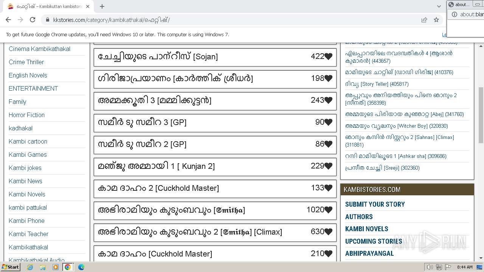Image resolution: width=484 pixels, height=272 pixels.
Task: Open volume control in system tray
Action: 430,267
